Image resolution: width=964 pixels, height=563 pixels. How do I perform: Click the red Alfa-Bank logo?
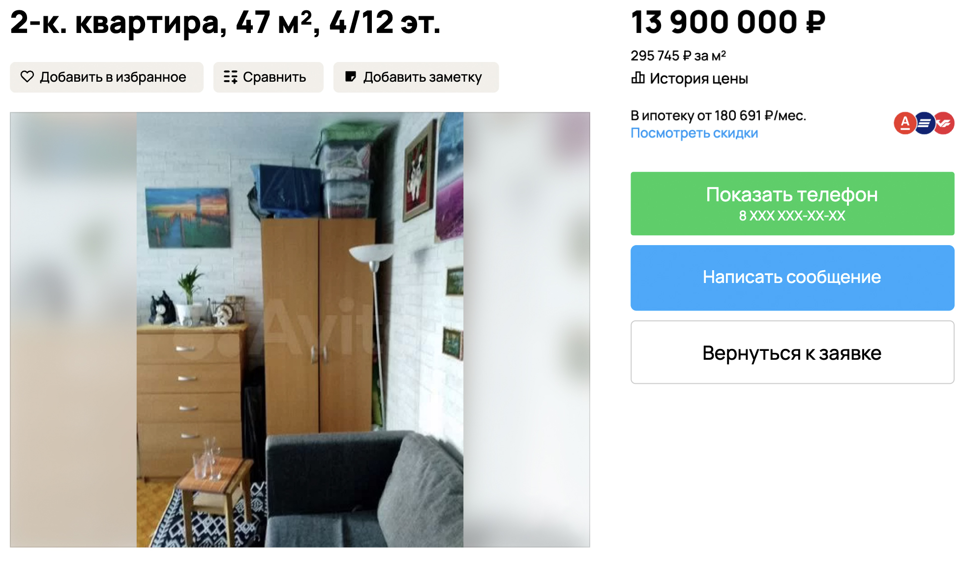pos(904,123)
